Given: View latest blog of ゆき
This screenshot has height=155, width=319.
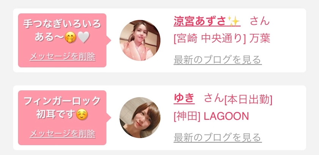Looking at the screenshot, I should click(x=218, y=137).
